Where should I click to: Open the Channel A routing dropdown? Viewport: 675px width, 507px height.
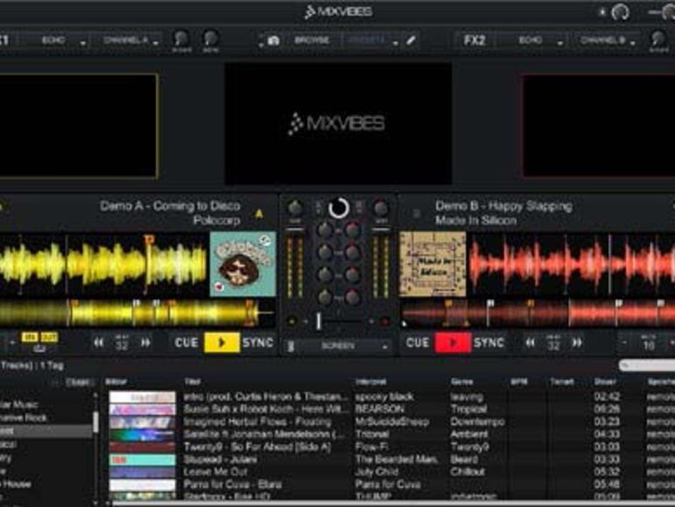click(131, 40)
